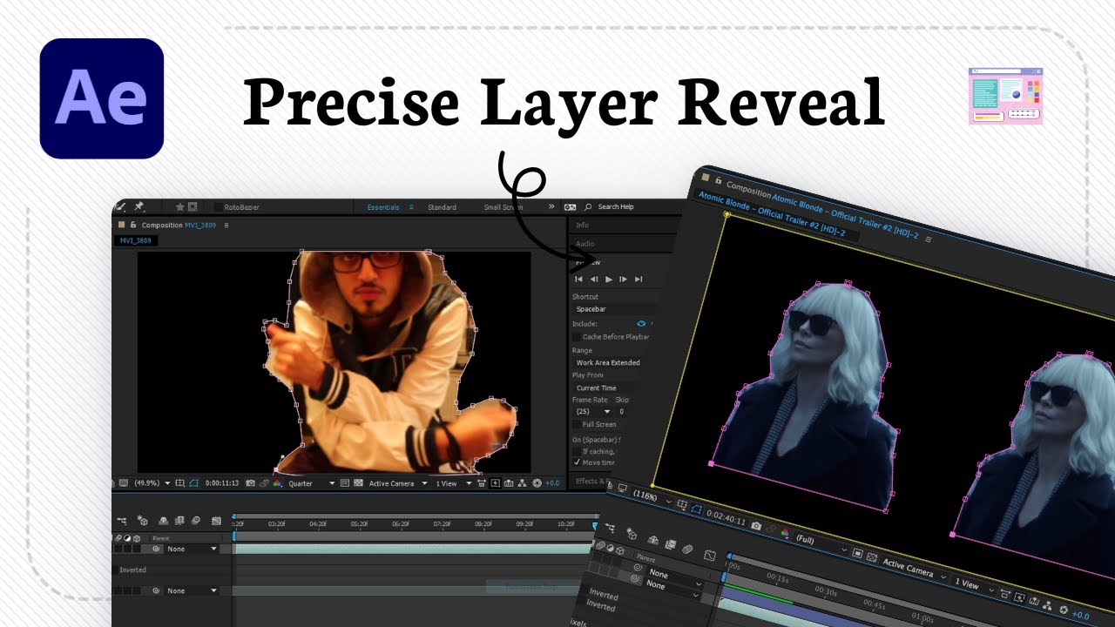Screen dimensions: 1115x627
Task: Click the pin icon next to the Pen tool
Action: pyautogui.click(x=139, y=206)
